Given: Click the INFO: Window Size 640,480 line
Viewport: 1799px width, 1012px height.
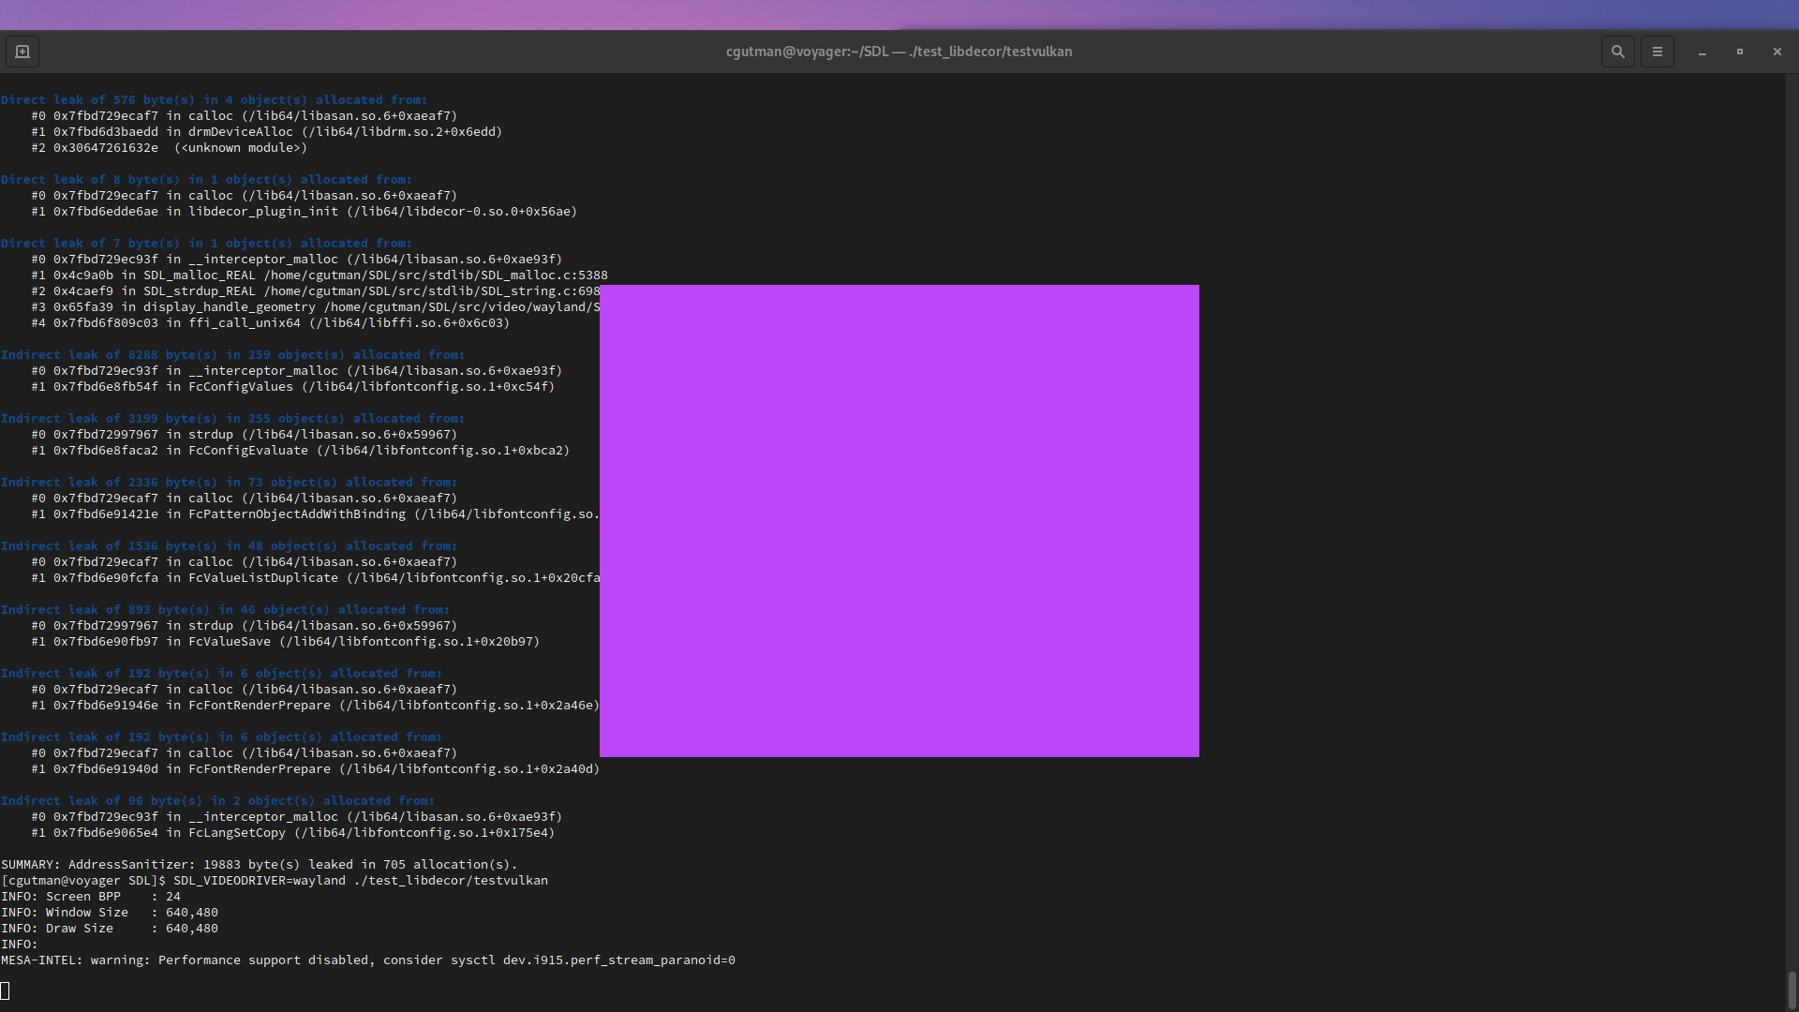Looking at the screenshot, I should [x=109, y=912].
